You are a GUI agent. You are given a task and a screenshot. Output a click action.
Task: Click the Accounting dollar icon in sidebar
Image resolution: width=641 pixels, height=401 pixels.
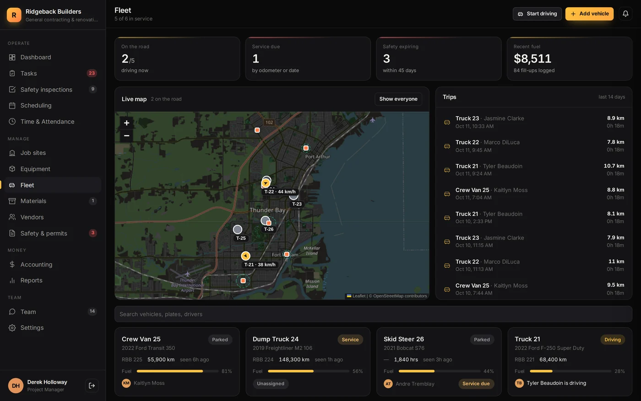pos(12,264)
